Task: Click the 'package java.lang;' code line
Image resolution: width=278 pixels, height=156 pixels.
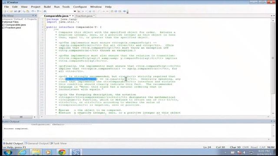Action: pos(62,19)
